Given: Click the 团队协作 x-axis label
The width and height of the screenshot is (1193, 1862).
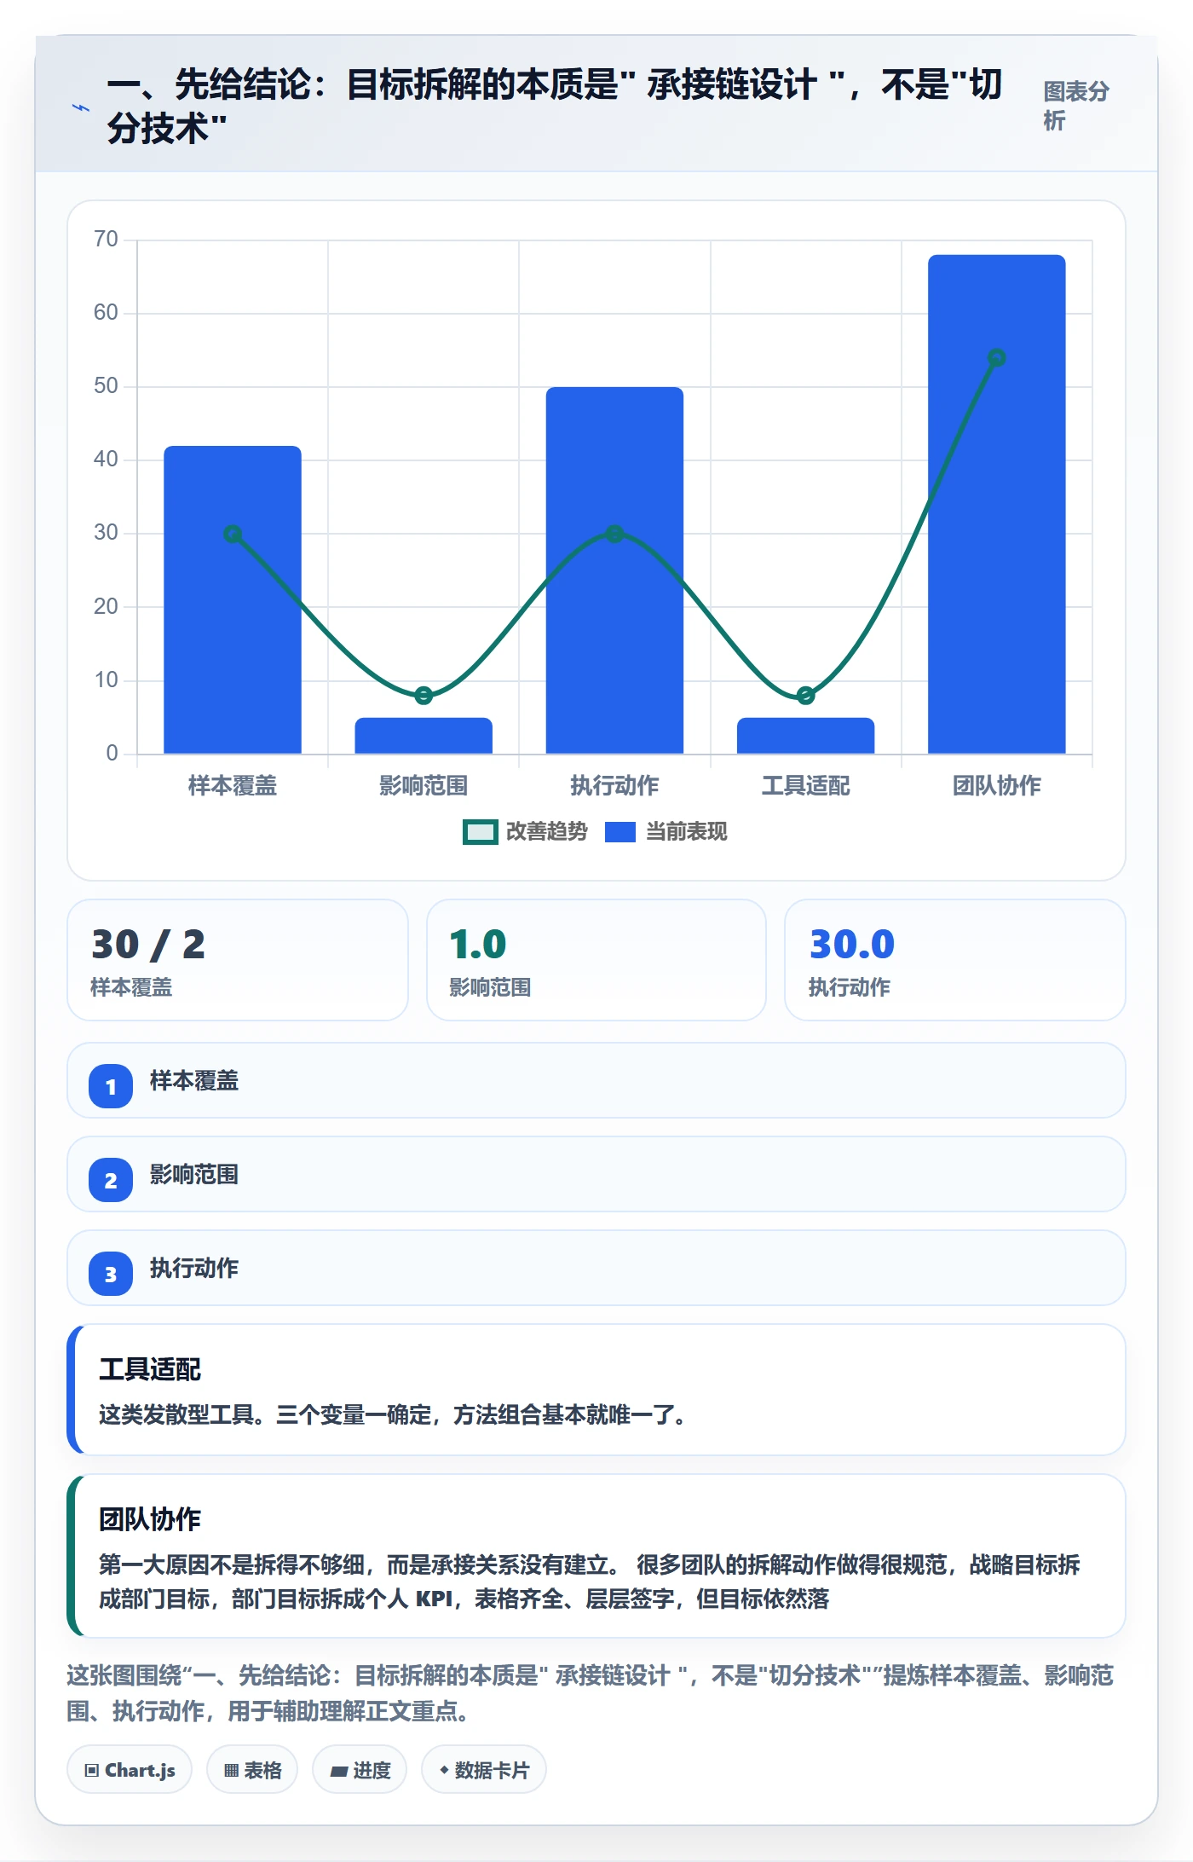Looking at the screenshot, I should coord(997,786).
